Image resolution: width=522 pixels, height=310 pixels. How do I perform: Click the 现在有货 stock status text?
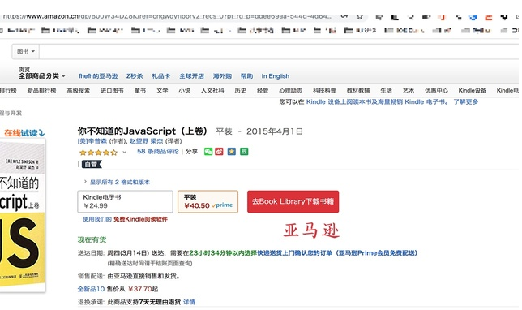click(92, 239)
